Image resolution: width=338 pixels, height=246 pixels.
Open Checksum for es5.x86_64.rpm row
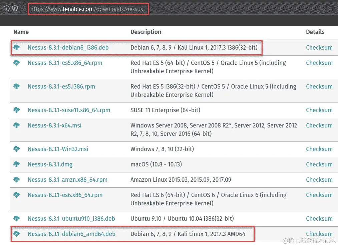coord(319,63)
